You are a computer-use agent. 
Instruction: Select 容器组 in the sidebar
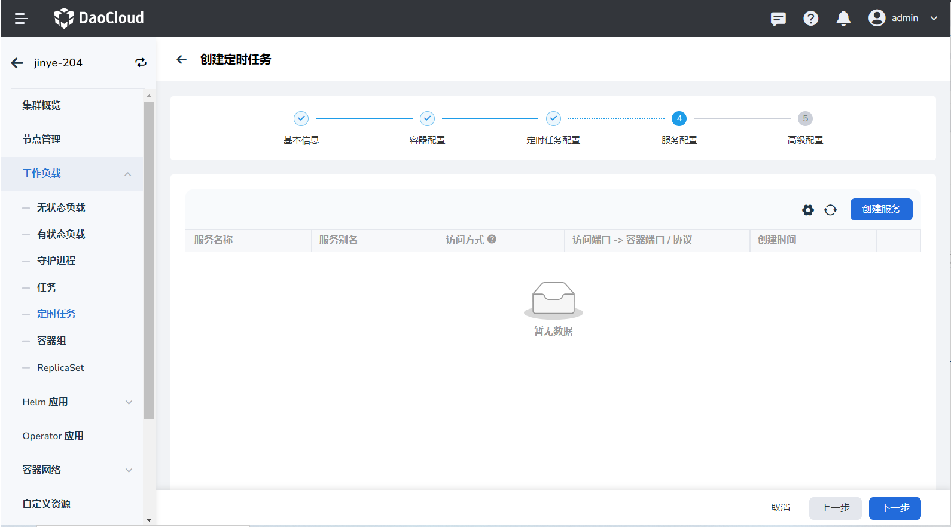pos(51,341)
